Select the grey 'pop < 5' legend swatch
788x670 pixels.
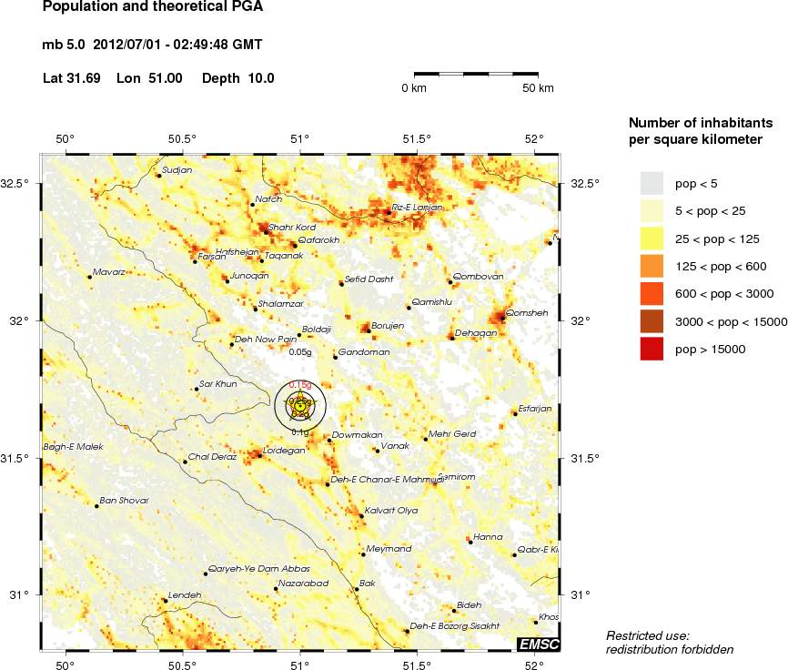pyautogui.click(x=652, y=184)
